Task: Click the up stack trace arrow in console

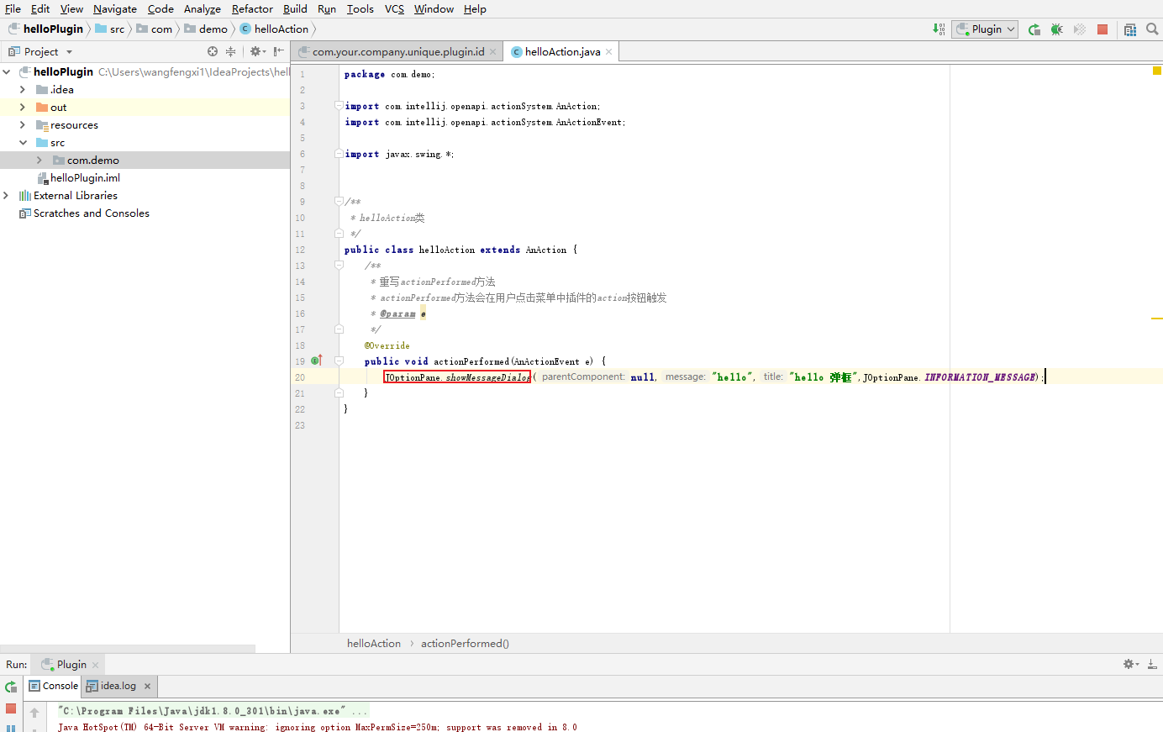Action: 34,713
